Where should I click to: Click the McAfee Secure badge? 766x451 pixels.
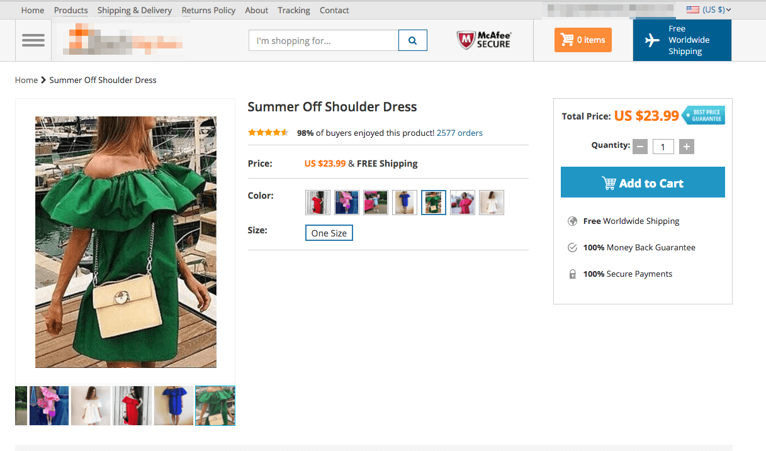(x=484, y=40)
